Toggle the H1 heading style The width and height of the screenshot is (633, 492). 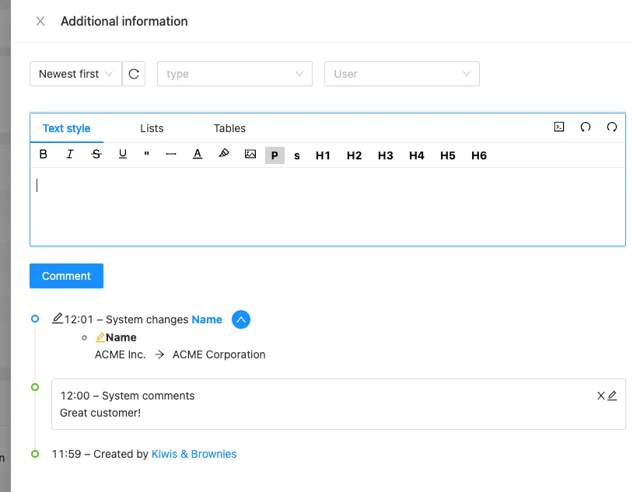point(323,155)
